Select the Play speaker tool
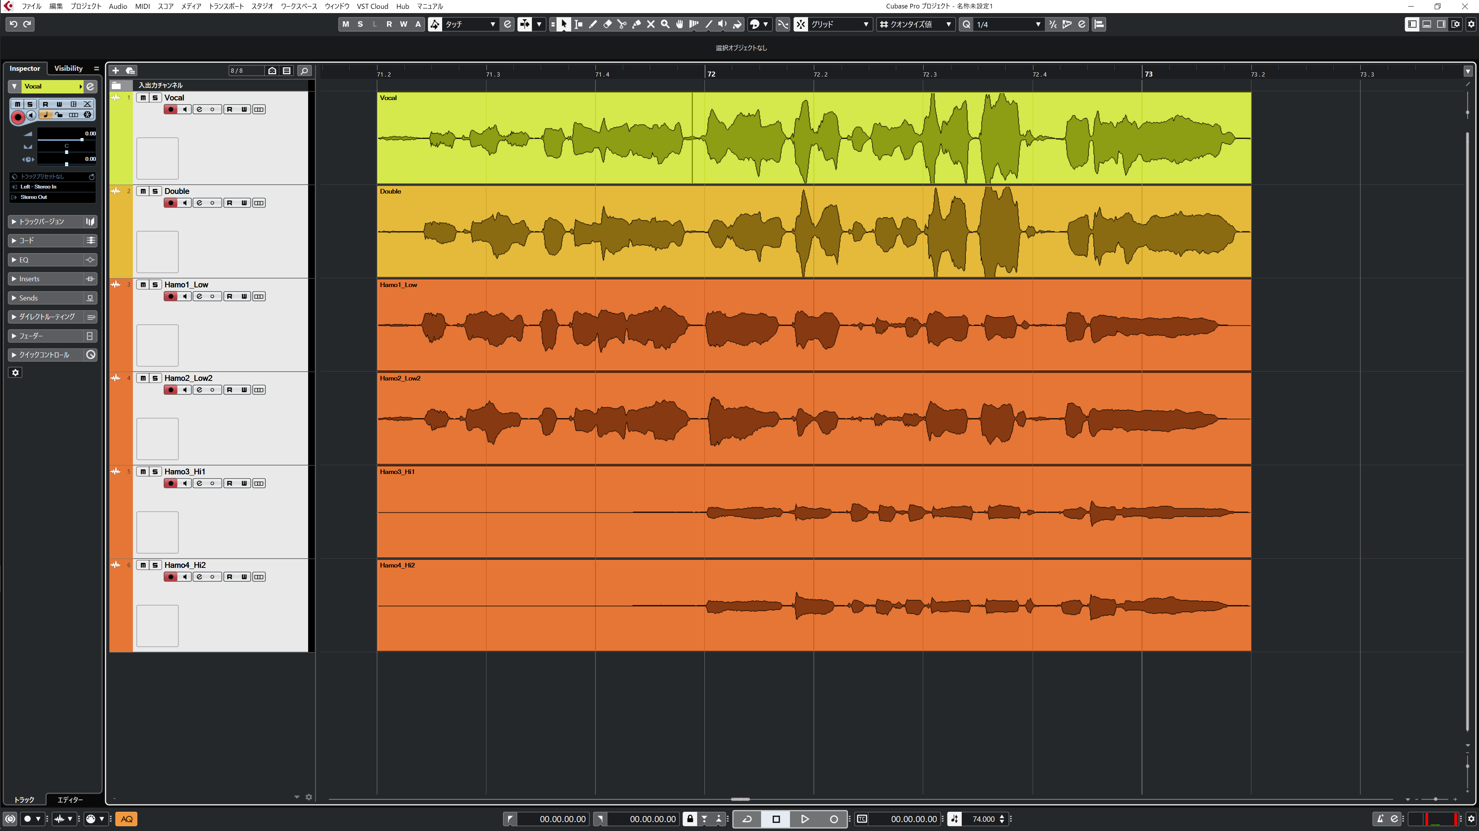 point(722,24)
